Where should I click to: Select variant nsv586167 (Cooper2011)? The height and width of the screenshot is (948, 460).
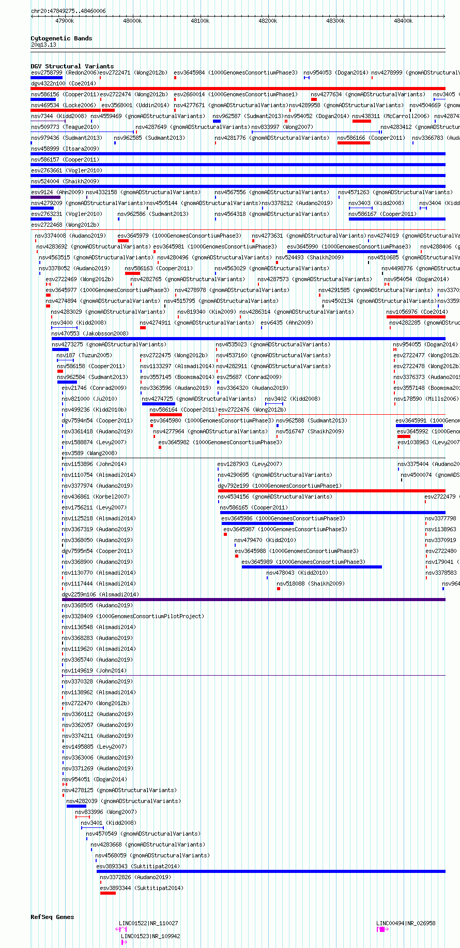pos(382,214)
